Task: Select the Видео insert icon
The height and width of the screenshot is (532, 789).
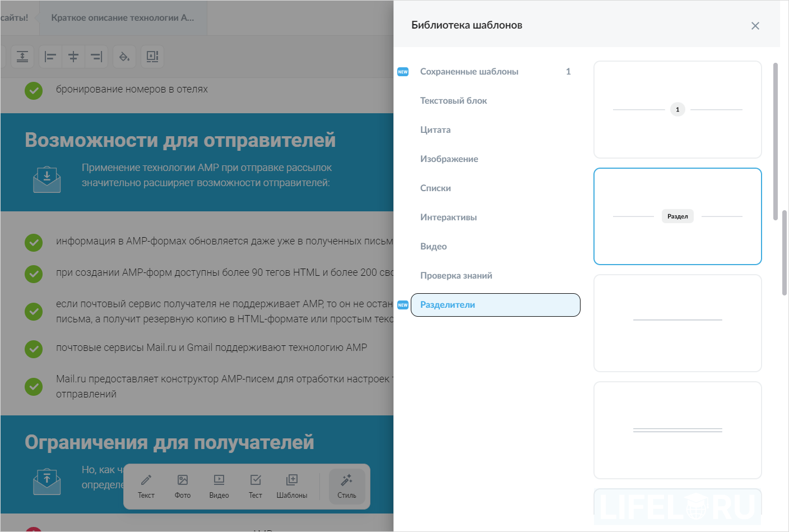Action: pyautogui.click(x=219, y=485)
